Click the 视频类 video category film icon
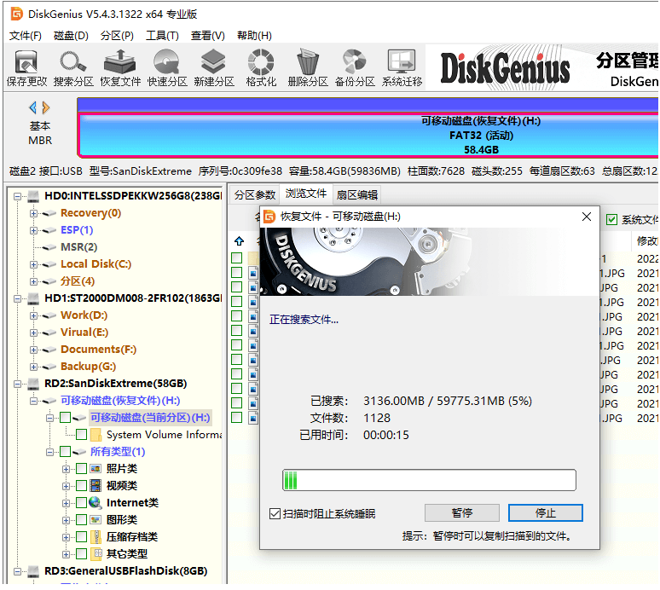This screenshot has height=590, width=660. (96, 486)
